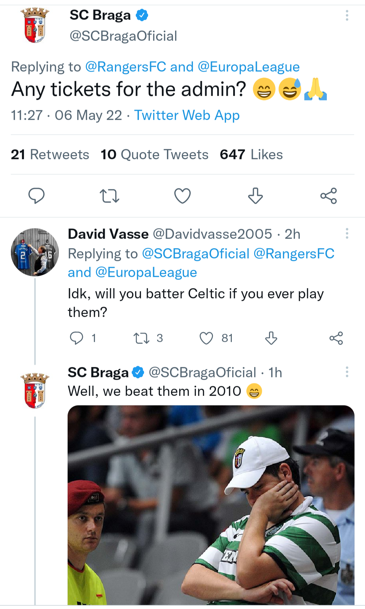View the 21 Retweets list
Image resolution: width=365 pixels, height=609 pixels.
(x=50, y=155)
